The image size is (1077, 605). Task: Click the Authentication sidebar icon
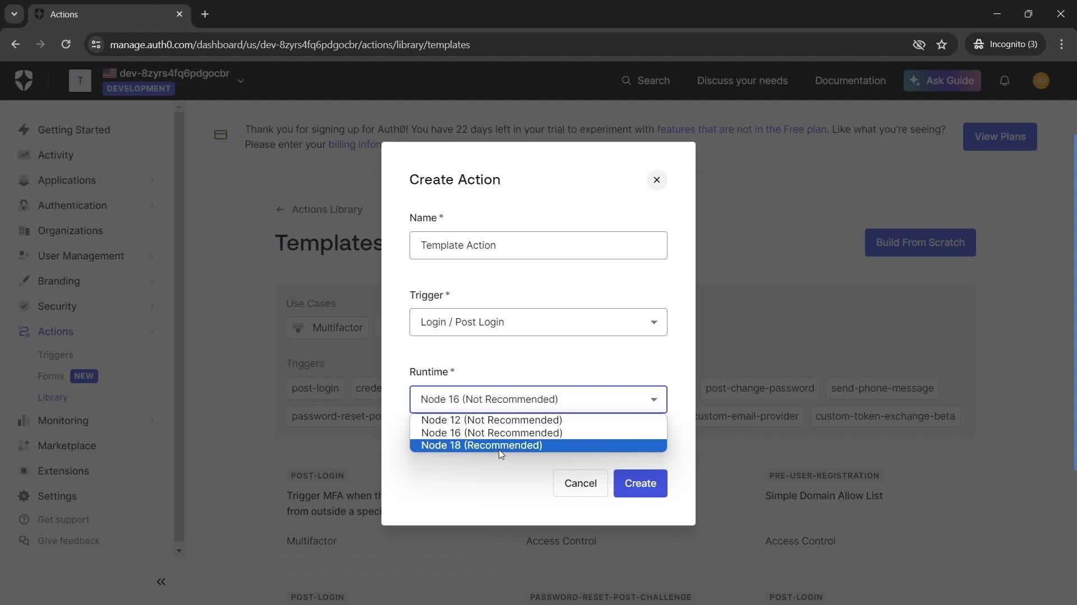pyautogui.click(x=24, y=206)
